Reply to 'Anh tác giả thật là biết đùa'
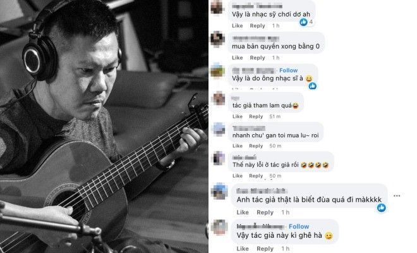Screen dimensions: 417x253 [265, 213]
